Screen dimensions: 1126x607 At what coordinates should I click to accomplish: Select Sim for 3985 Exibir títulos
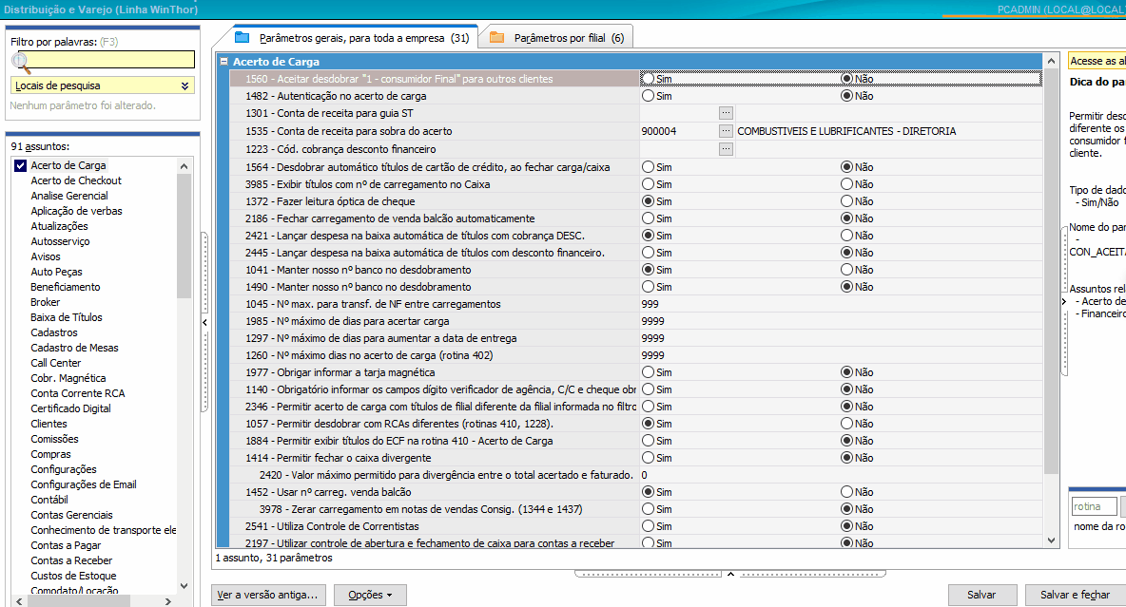(649, 183)
